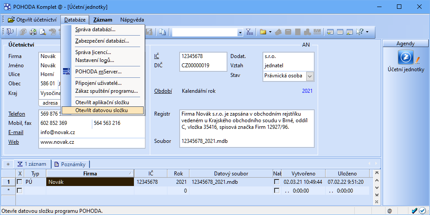Jump to first record arrow

pyautogui.click(x=377, y=173)
